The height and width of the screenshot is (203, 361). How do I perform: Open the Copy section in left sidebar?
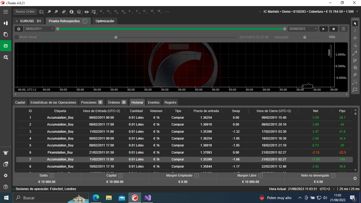(x=6, y=34)
